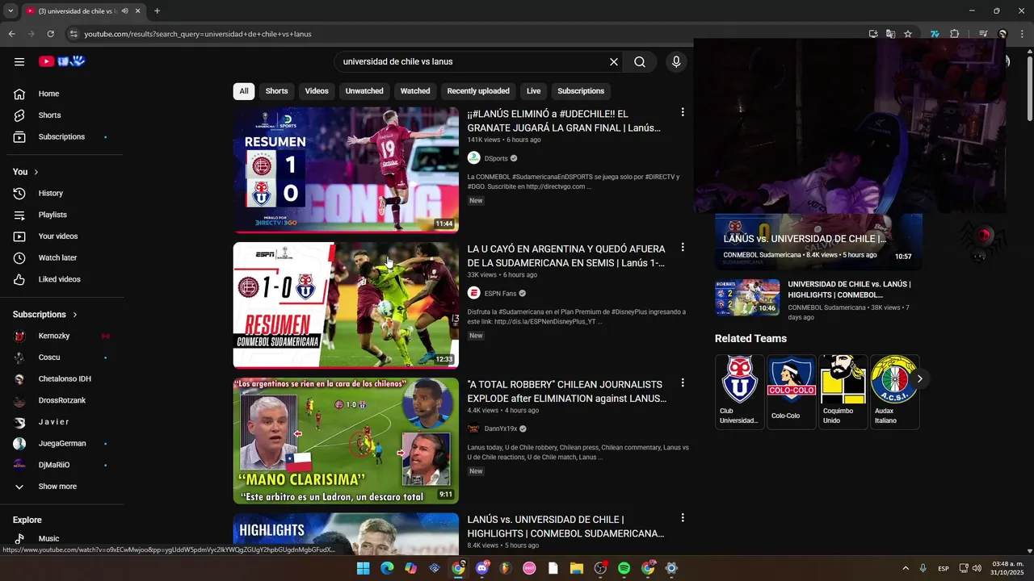Open more options for the ESPN Fans video
The image size is (1034, 581).
(x=683, y=248)
